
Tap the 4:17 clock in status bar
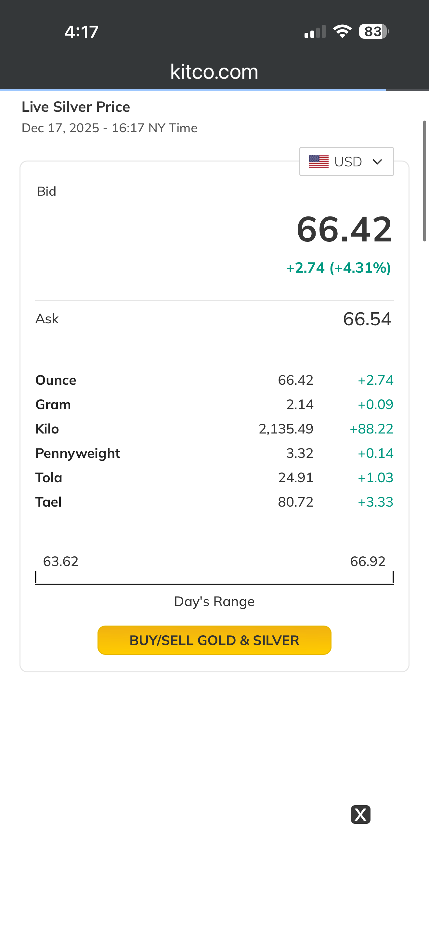tap(81, 32)
